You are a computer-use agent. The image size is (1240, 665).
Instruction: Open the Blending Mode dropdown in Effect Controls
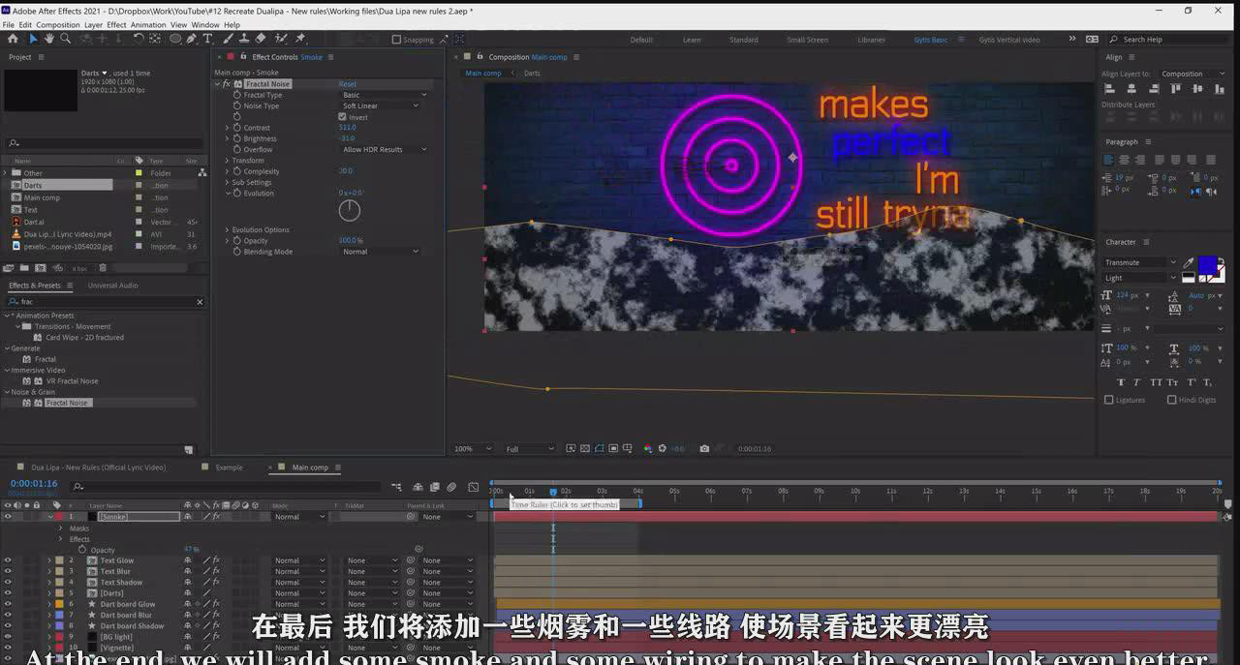[x=380, y=252]
